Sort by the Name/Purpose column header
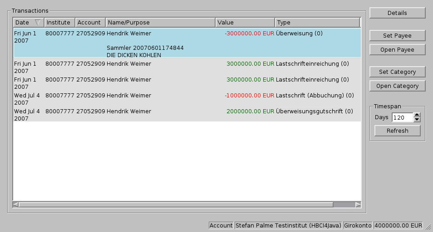Viewport: 433px width, 232px height. point(160,22)
